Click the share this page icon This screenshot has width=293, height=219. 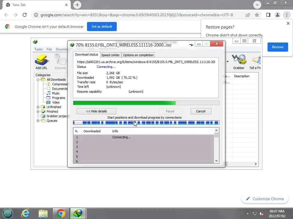pos(248,15)
